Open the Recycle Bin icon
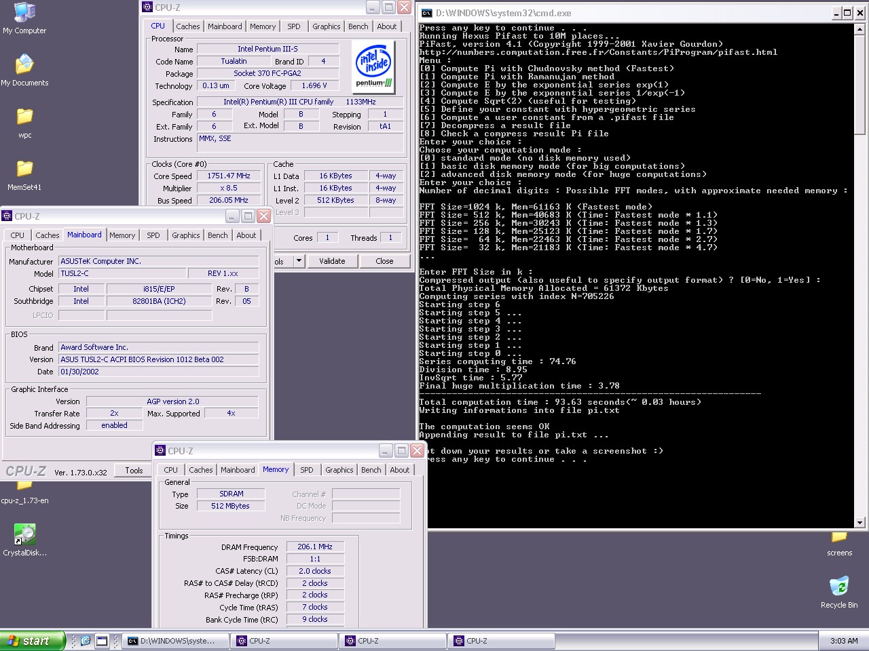869x651 pixels. tap(839, 592)
